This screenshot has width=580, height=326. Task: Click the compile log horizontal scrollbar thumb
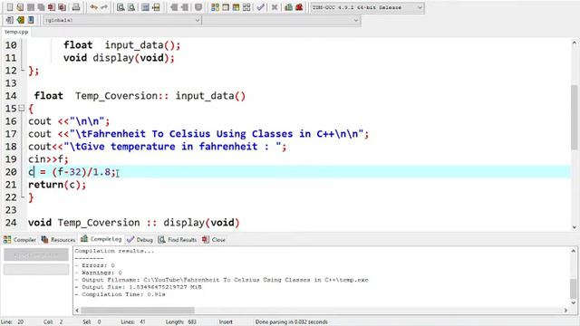[138, 310]
